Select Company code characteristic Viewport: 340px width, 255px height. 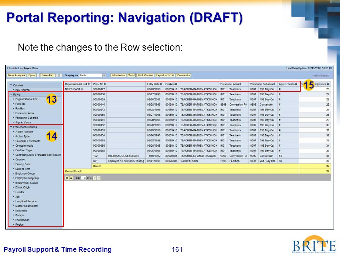coord(24,146)
